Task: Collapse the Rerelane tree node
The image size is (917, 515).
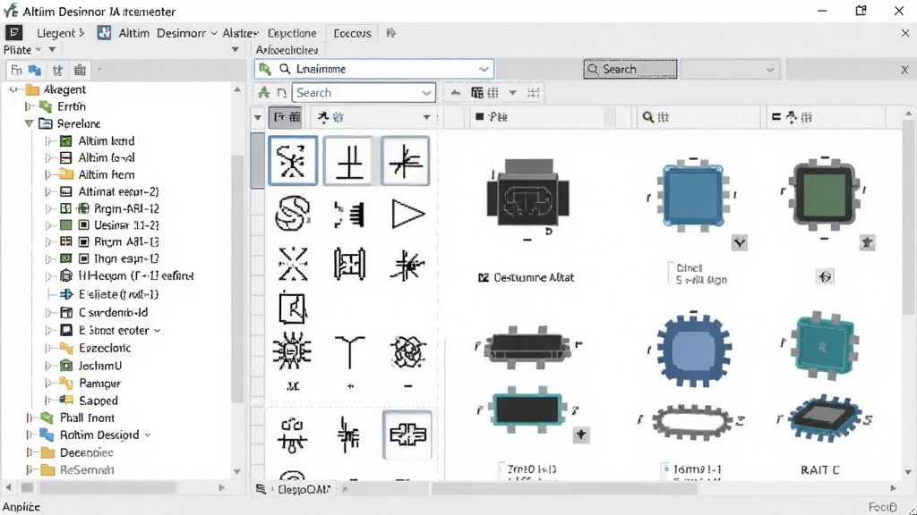Action: 29,123
